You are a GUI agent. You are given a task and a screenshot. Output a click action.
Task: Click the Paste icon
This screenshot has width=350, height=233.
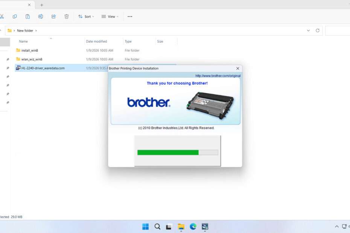coord(27,17)
